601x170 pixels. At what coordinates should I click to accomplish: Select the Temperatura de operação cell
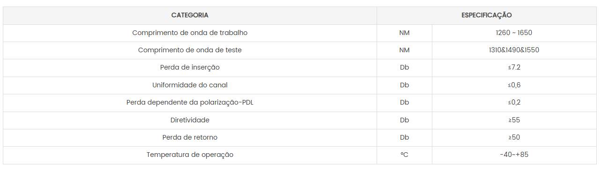pos(190,155)
